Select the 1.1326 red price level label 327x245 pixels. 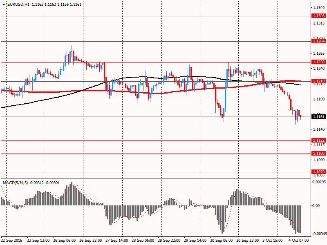318,16
